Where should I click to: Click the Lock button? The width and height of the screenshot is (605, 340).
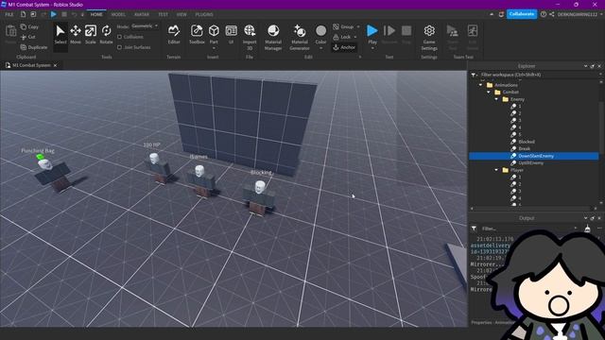coord(342,37)
